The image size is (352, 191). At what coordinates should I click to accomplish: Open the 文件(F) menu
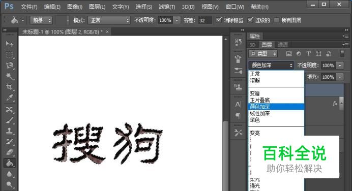(29, 7)
